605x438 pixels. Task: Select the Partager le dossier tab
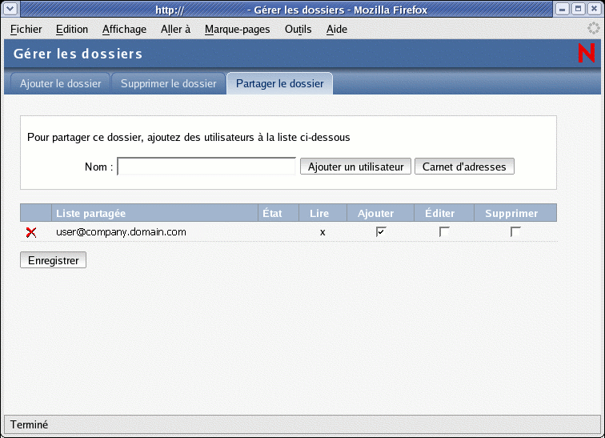pos(280,83)
